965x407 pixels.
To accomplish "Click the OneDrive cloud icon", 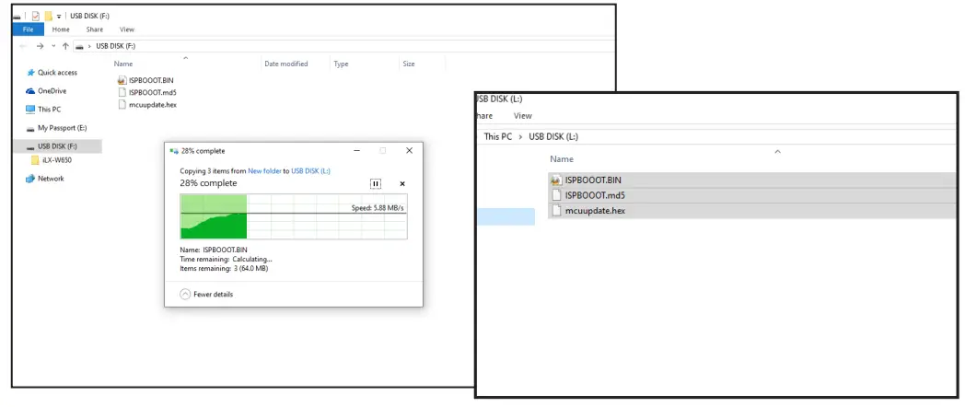I will pos(30,91).
